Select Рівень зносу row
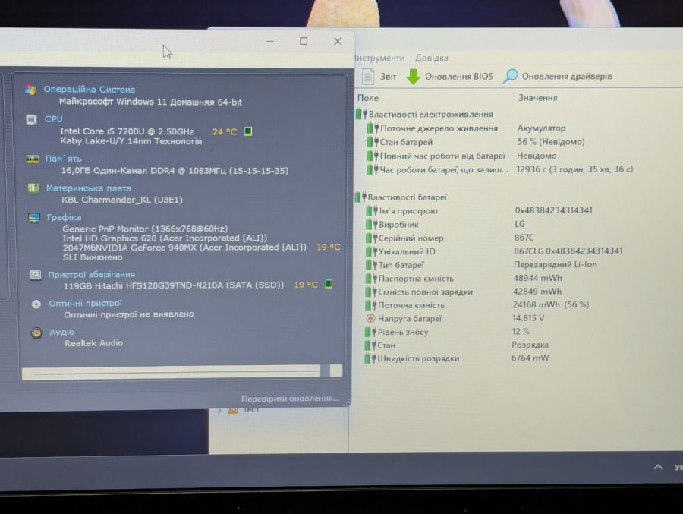Image resolution: width=683 pixels, height=514 pixels. pyautogui.click(x=446, y=332)
